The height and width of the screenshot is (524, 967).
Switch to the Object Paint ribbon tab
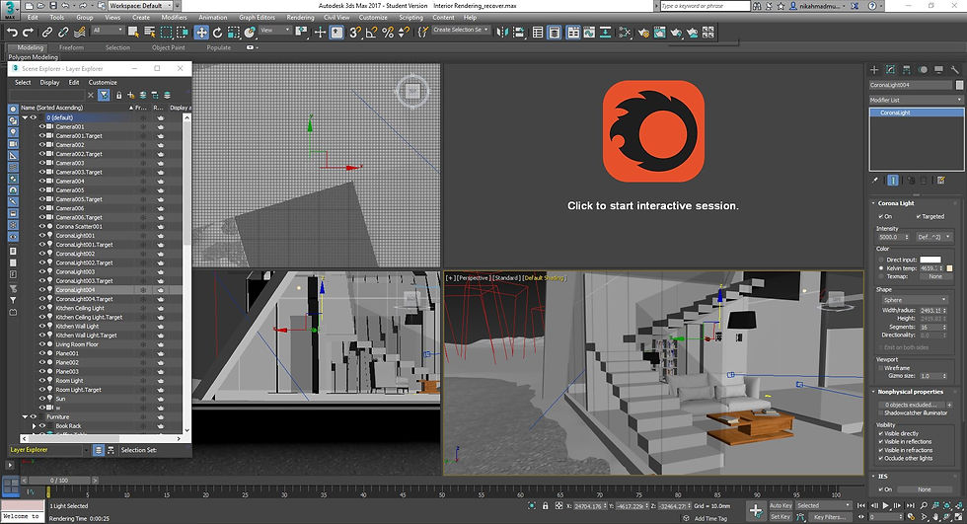(x=169, y=47)
